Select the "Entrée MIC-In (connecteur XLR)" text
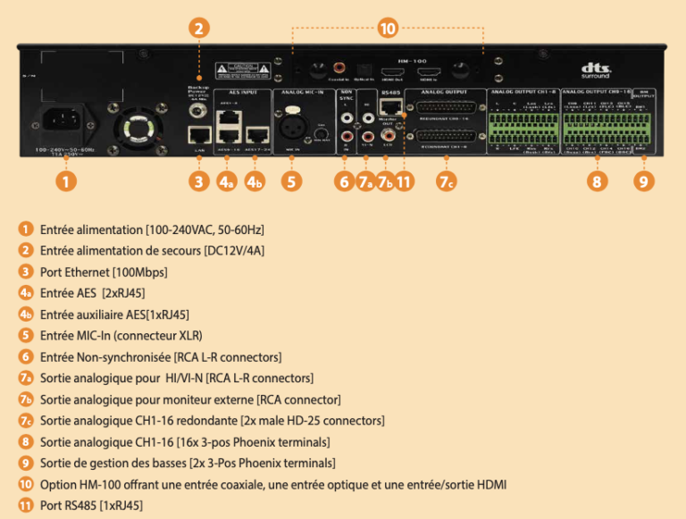 121,336
